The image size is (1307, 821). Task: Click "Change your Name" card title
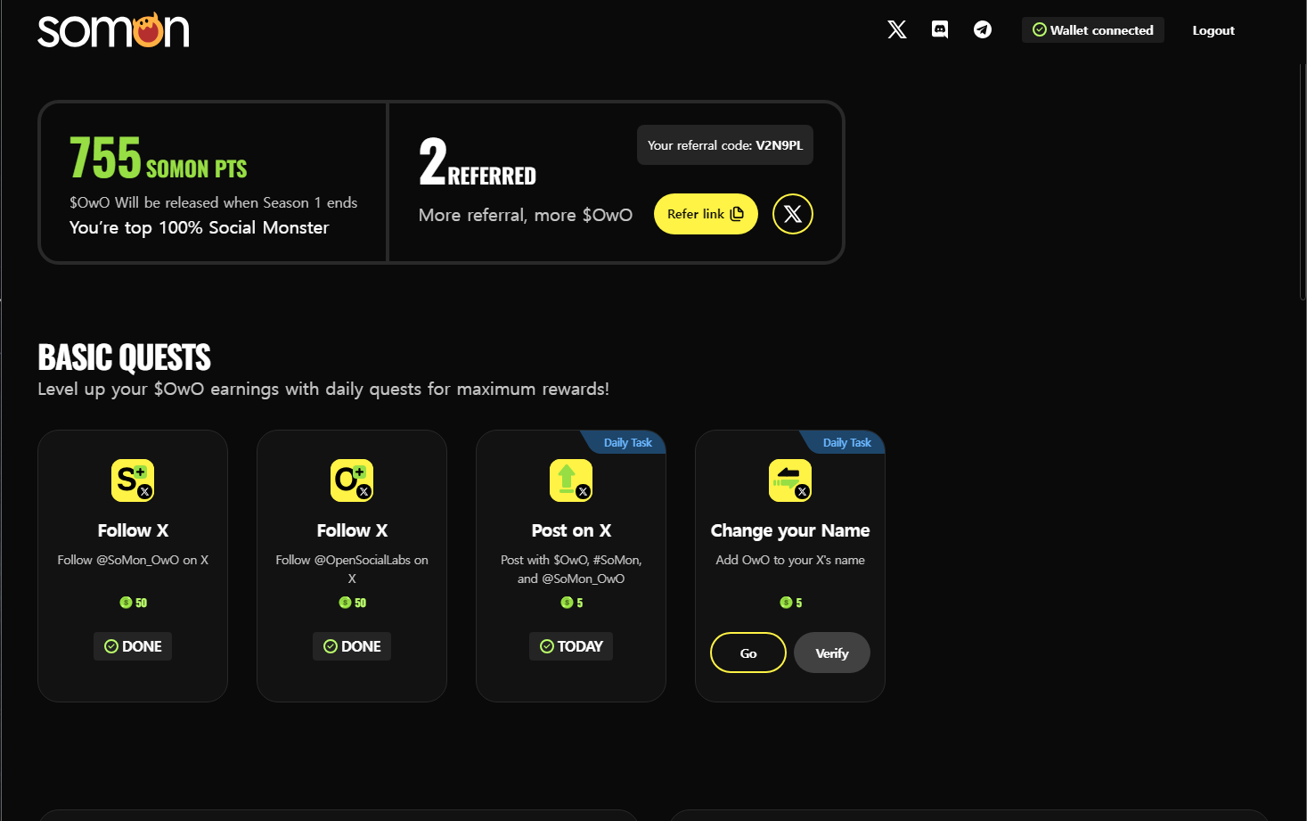790,530
